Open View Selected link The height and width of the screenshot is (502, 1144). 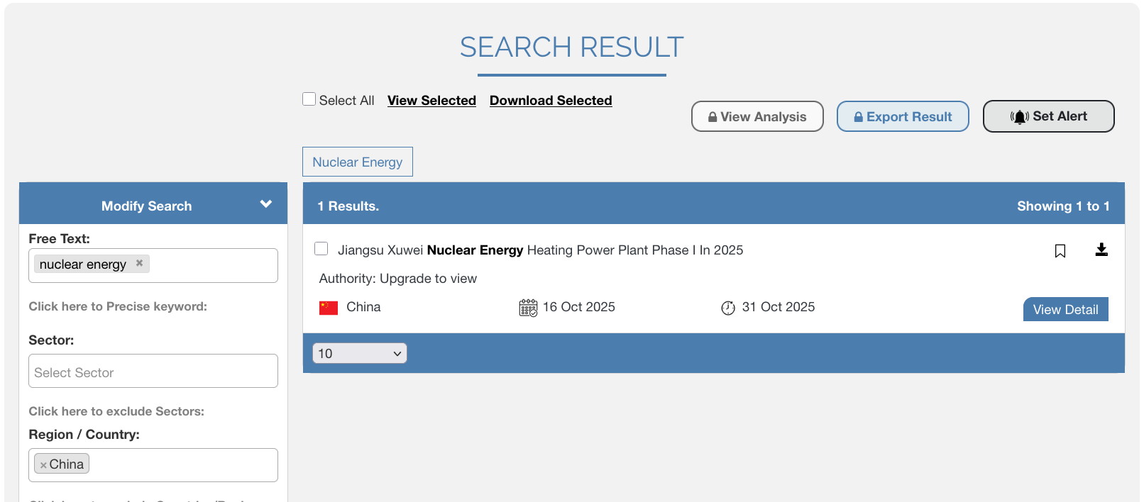pyautogui.click(x=431, y=101)
